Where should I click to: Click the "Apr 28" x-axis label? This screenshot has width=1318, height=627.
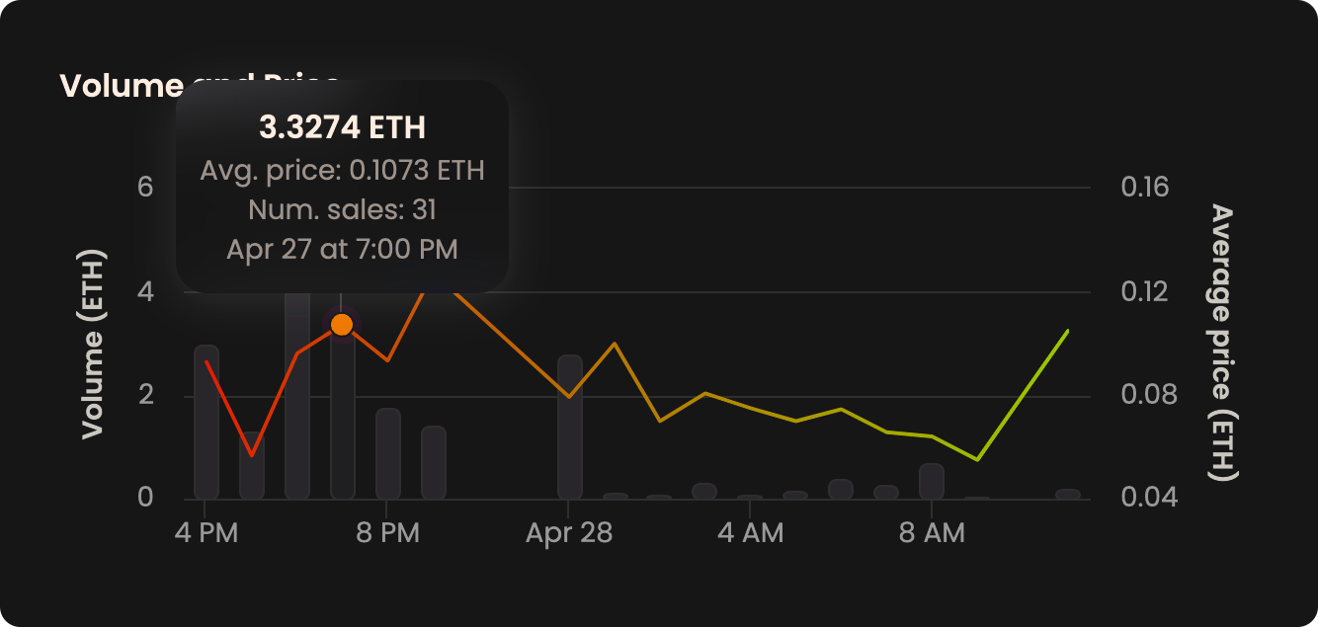coord(569,534)
